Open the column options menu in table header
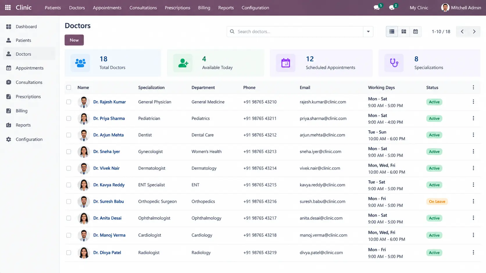 [473, 87]
